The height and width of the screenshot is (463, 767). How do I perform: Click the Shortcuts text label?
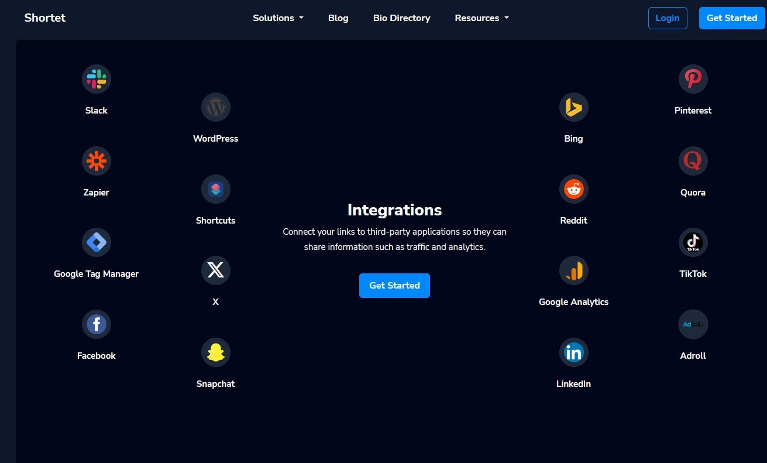(216, 221)
